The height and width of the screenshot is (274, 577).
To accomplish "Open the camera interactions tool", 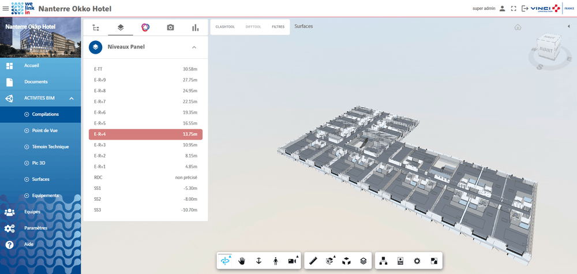I will coord(293,261).
